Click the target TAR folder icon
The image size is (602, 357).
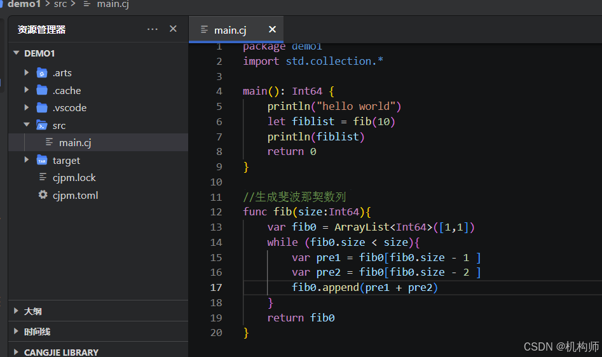(x=42, y=160)
